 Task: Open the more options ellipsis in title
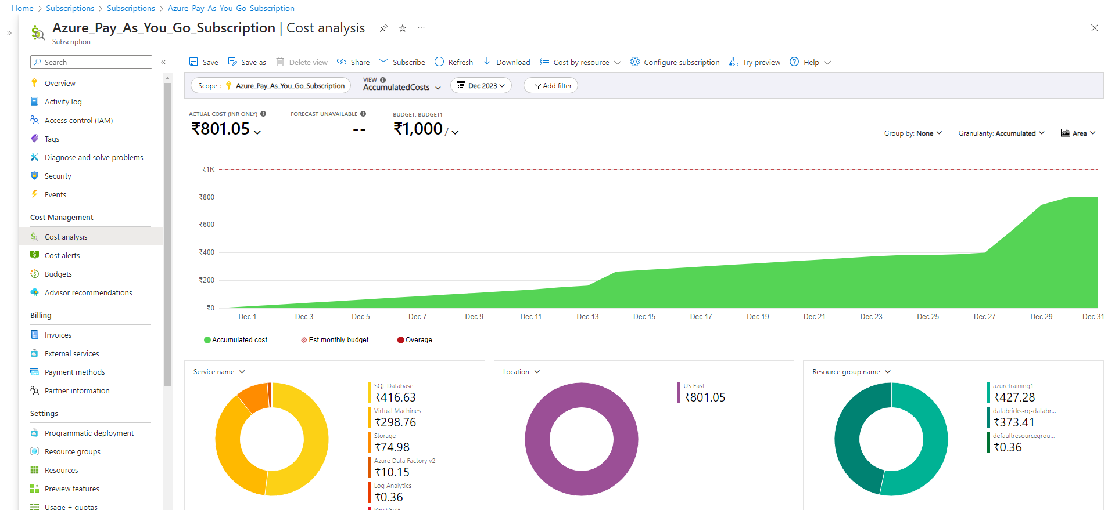[421, 28]
